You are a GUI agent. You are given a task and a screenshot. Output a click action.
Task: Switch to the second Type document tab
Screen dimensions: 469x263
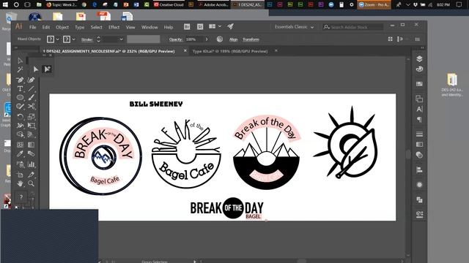pos(230,51)
